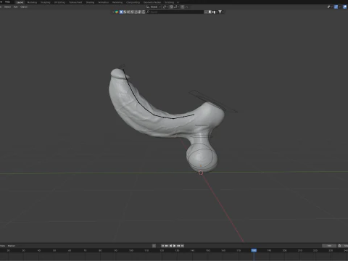Toggle auto keying record button

click(x=154, y=246)
